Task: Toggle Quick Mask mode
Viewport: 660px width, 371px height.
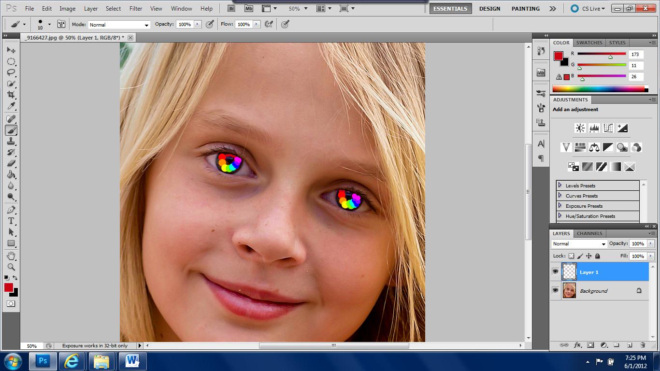Action: pos(11,303)
